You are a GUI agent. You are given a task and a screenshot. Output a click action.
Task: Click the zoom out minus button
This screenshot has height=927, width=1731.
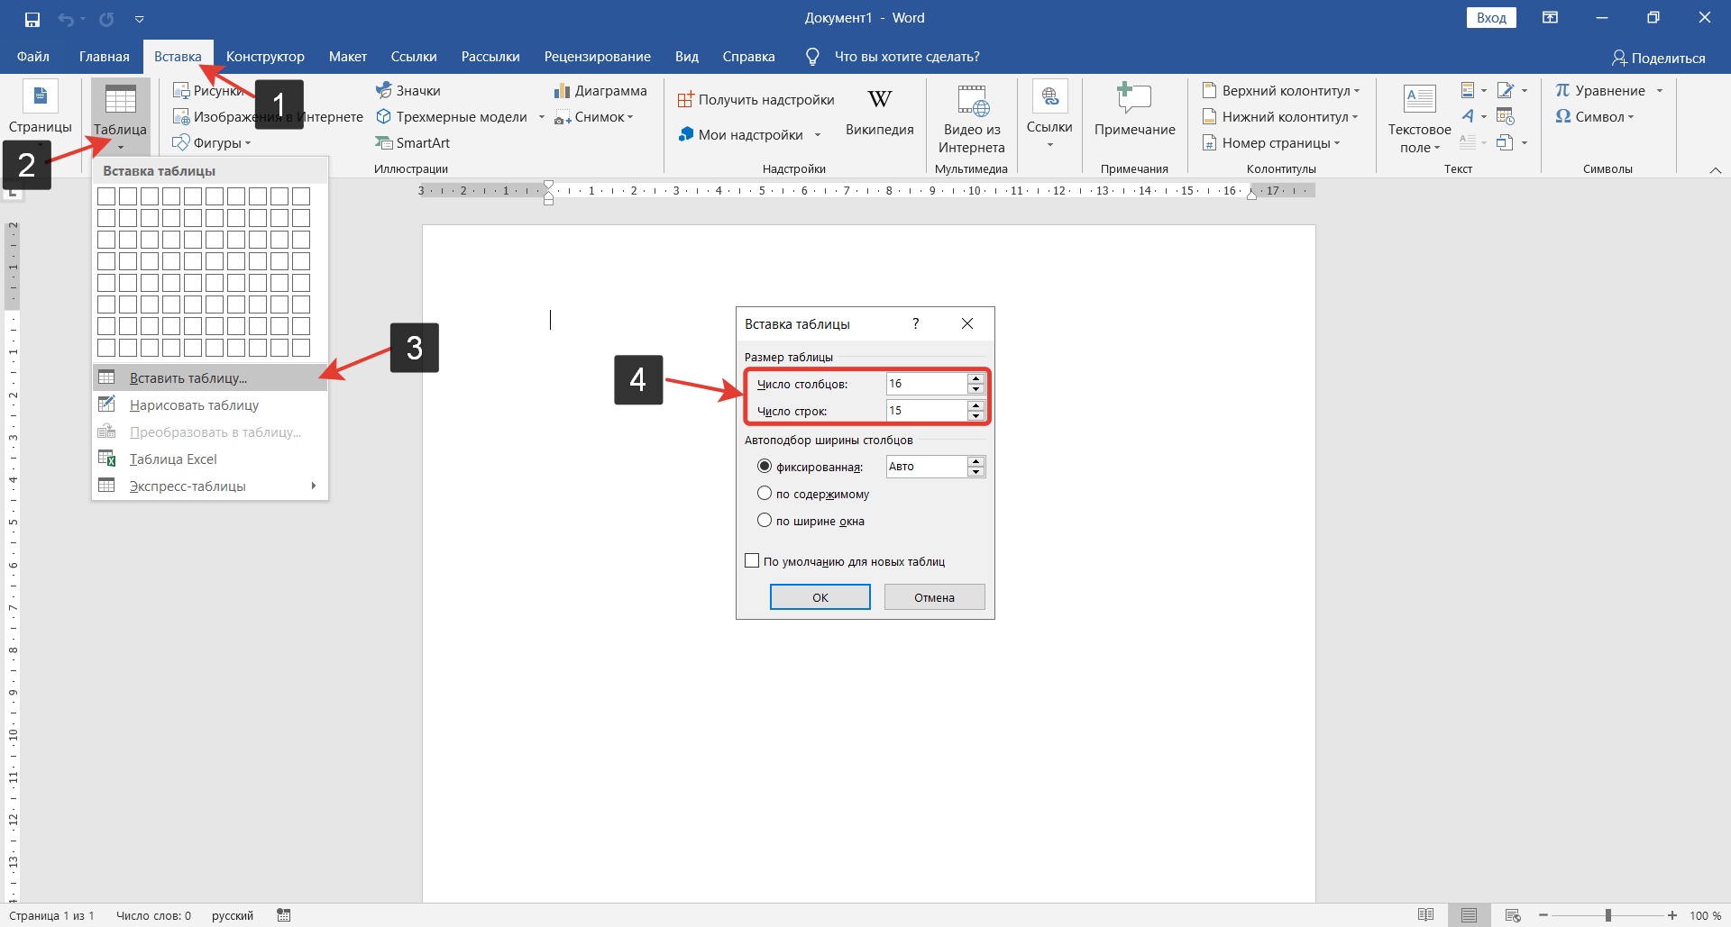tap(1543, 915)
